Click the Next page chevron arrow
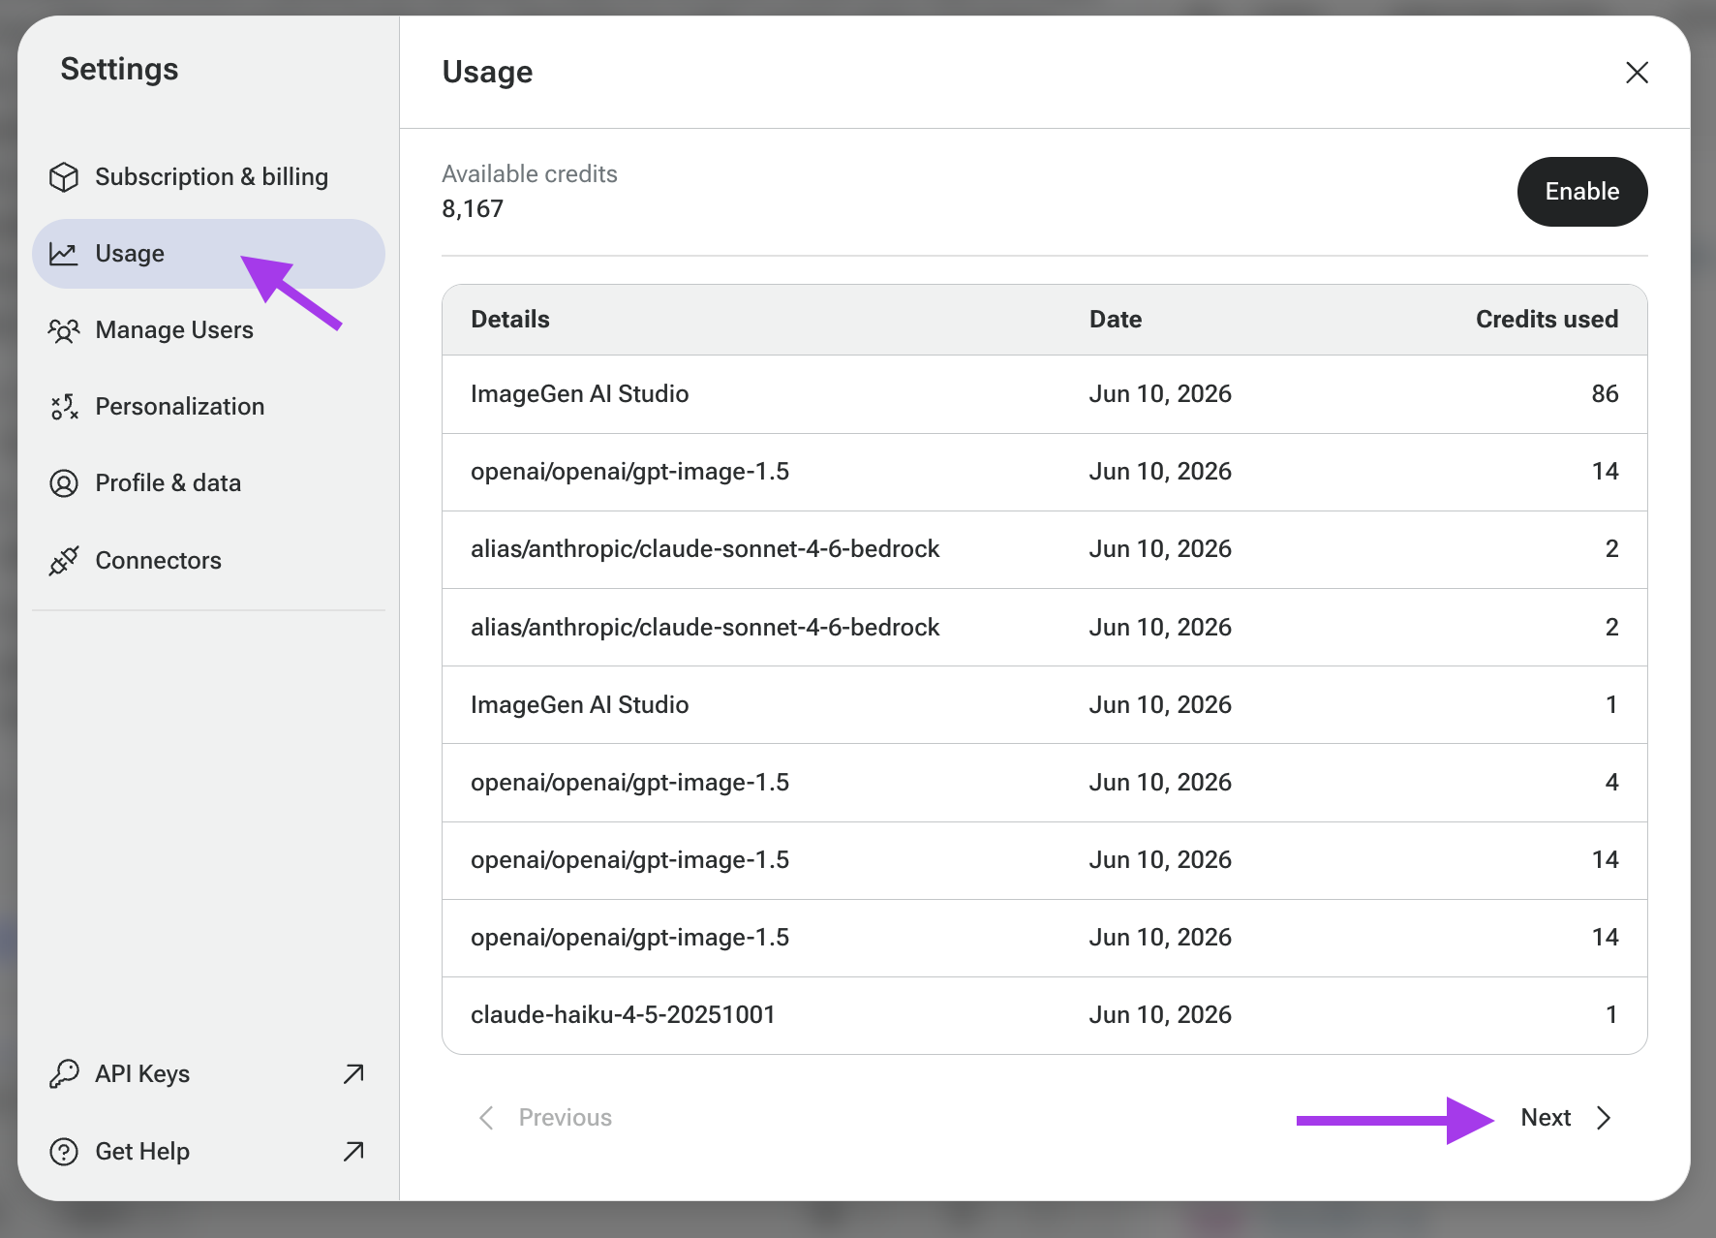This screenshot has width=1716, height=1238. (1604, 1118)
